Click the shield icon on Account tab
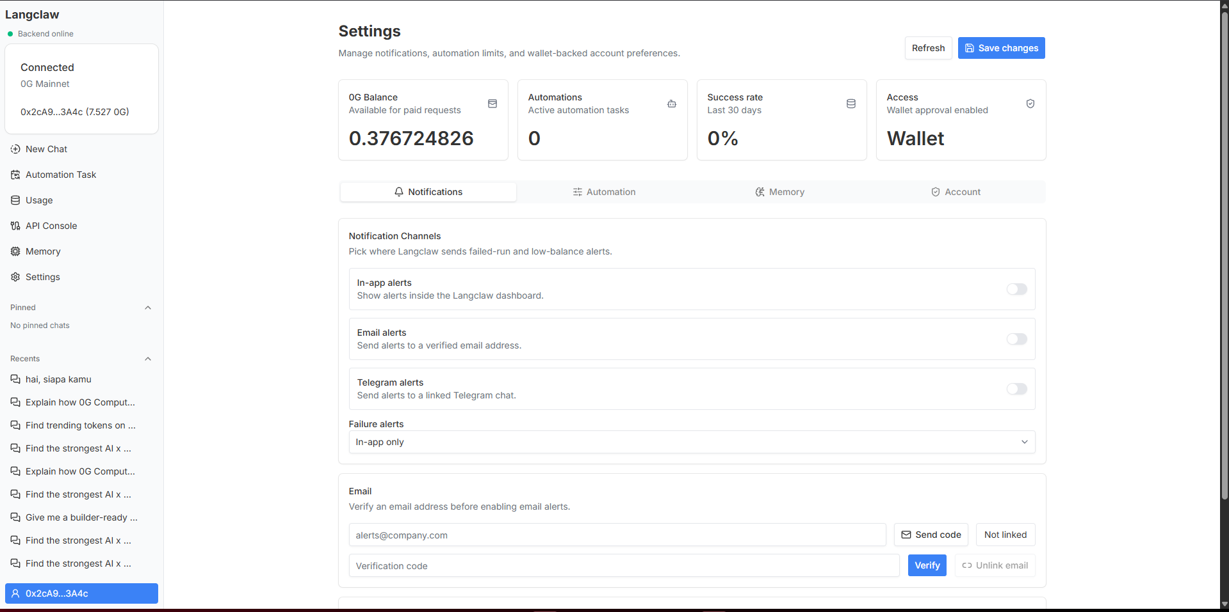Image resolution: width=1229 pixels, height=612 pixels. point(936,192)
